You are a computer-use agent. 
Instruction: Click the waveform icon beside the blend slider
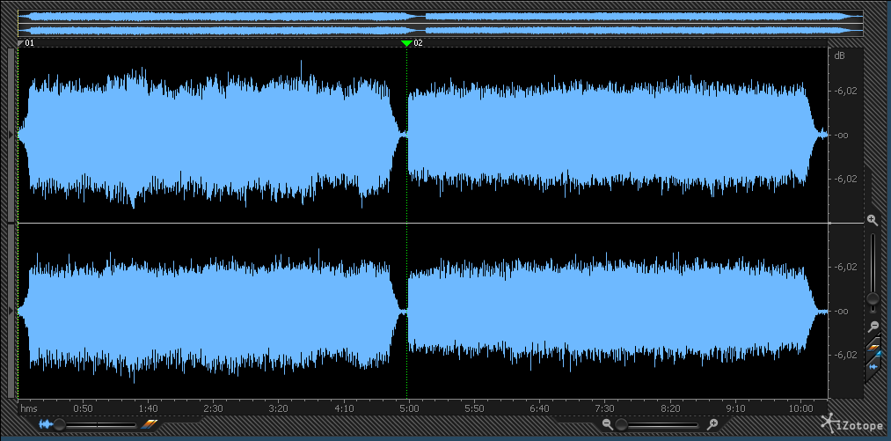coord(45,424)
